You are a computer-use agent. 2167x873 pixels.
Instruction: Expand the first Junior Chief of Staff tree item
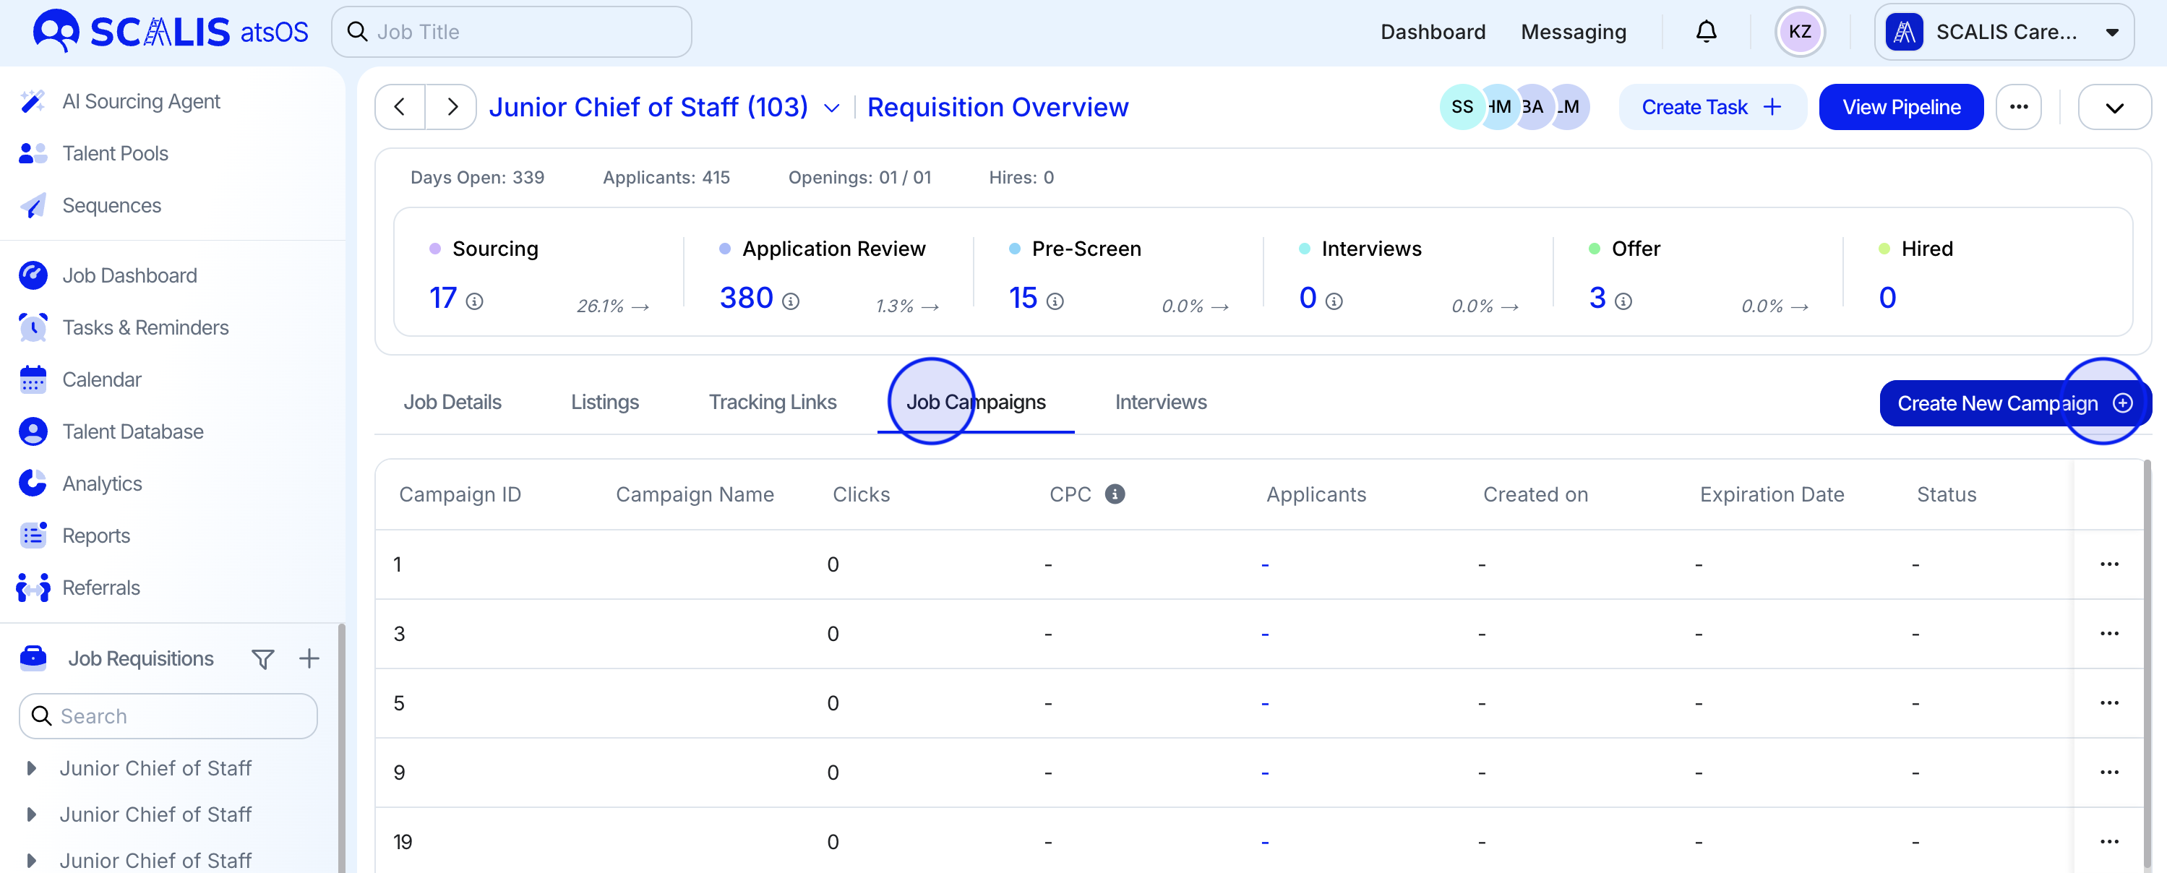tap(31, 768)
